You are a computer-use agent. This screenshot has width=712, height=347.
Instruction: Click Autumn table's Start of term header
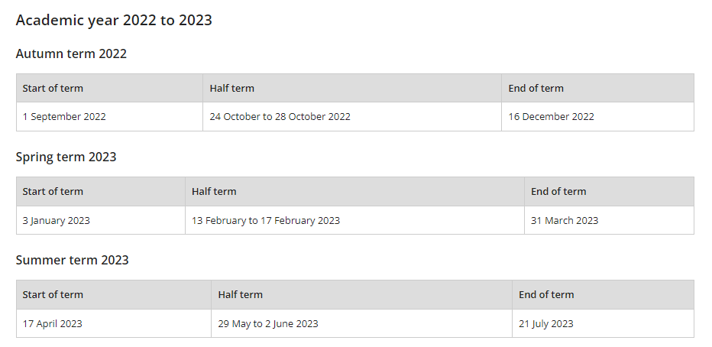tap(109, 88)
